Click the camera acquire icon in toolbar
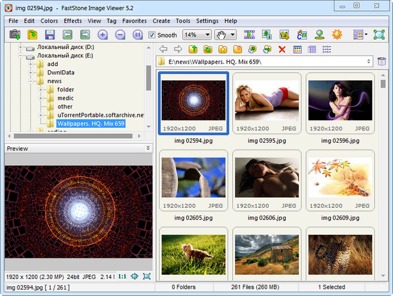This screenshot has height=296, width=393. pyautogui.click(x=15, y=35)
